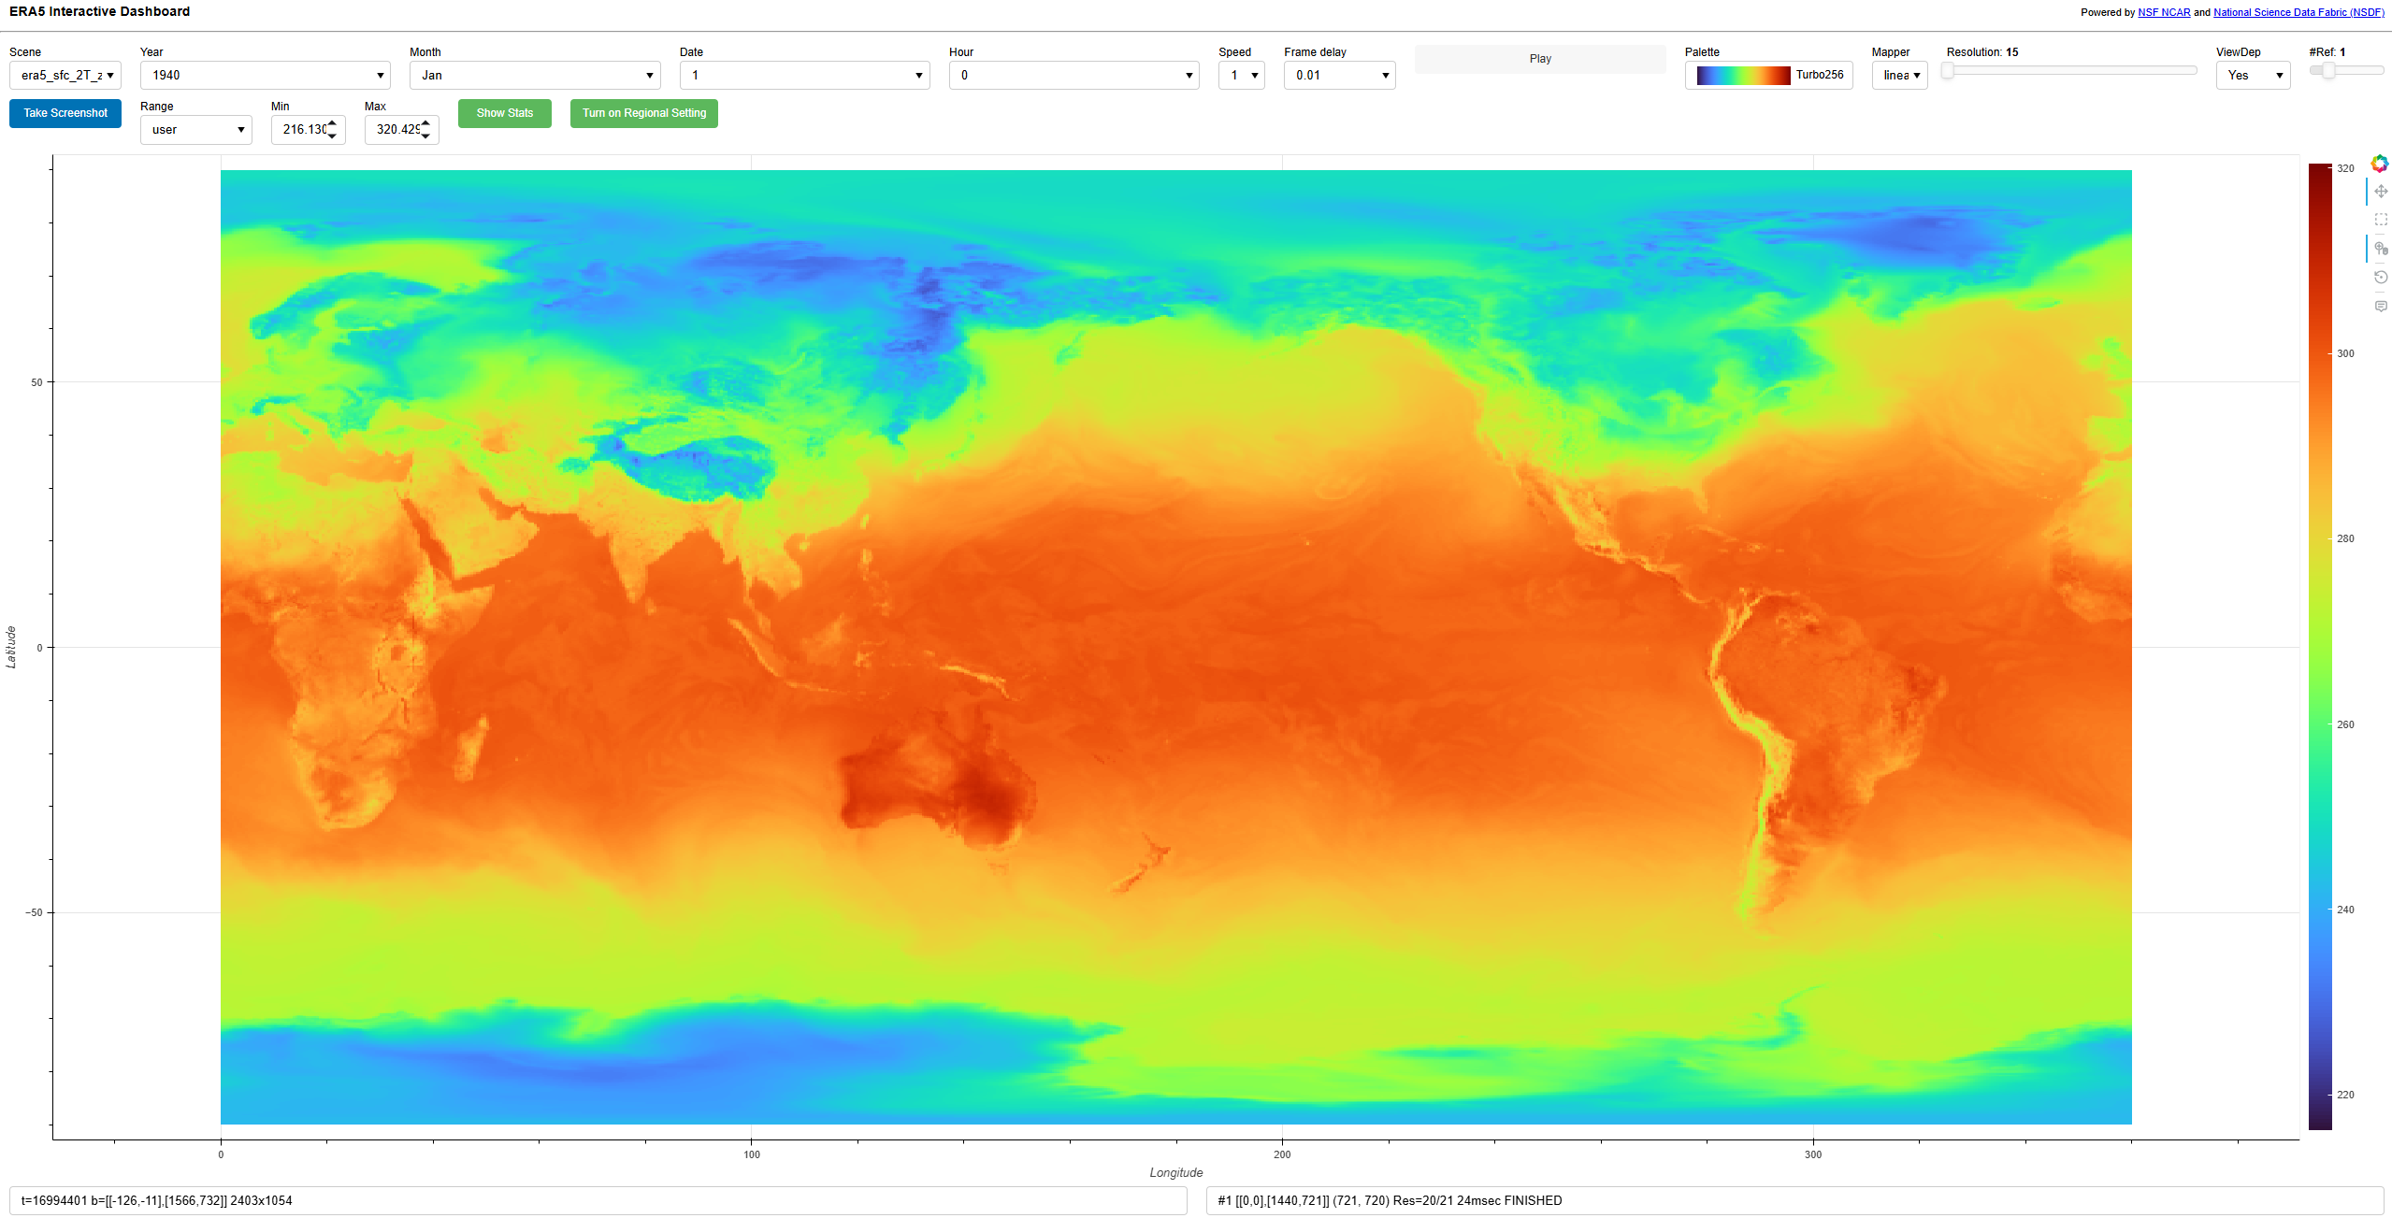Open the Month Jan dropdown
This screenshot has height=1218, width=2392.
pos(534,76)
